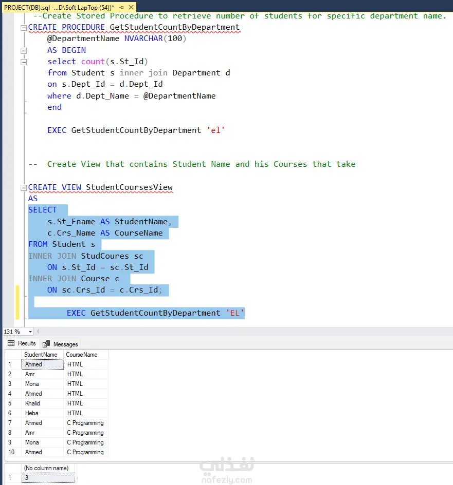
Task: Collapse the CREATE VIEW code block
Action: click(24, 188)
